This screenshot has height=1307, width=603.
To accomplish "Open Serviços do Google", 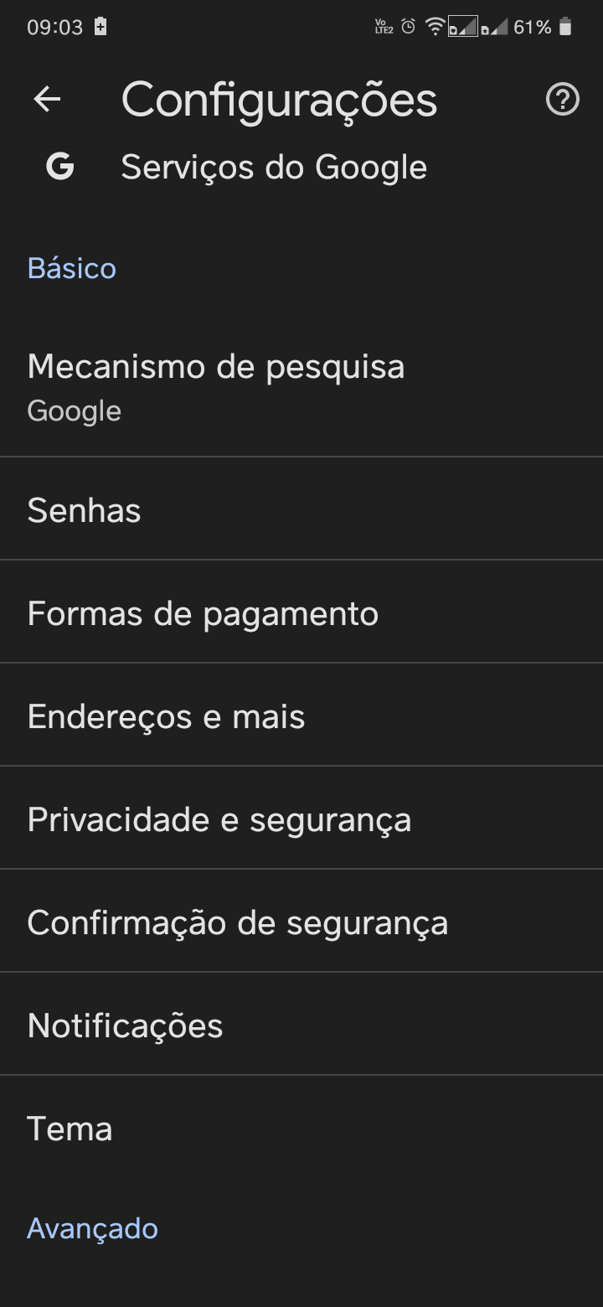I will pyautogui.click(x=301, y=167).
